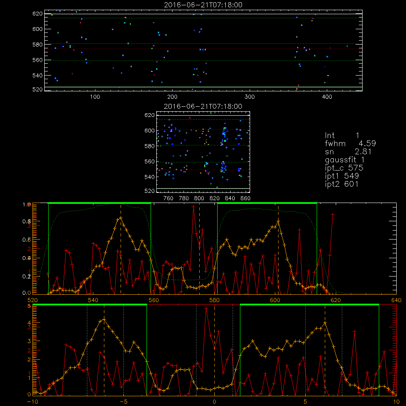Viewport: 406px width, 406px height.
Task: Click the 400 x-axis label of top plot
Action: 327,97
